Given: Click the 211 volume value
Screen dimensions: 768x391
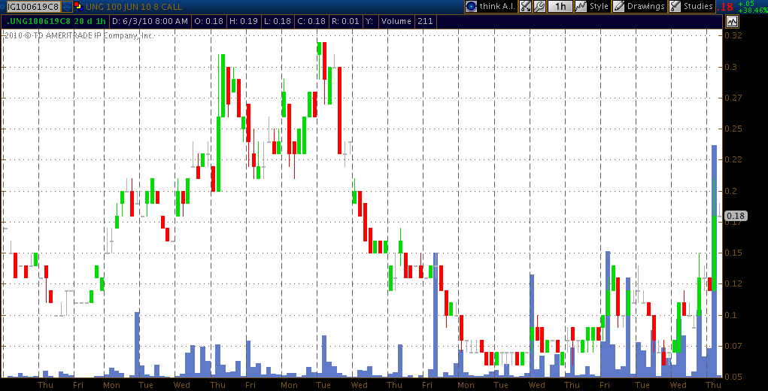Looking at the screenshot, I should click(425, 22).
